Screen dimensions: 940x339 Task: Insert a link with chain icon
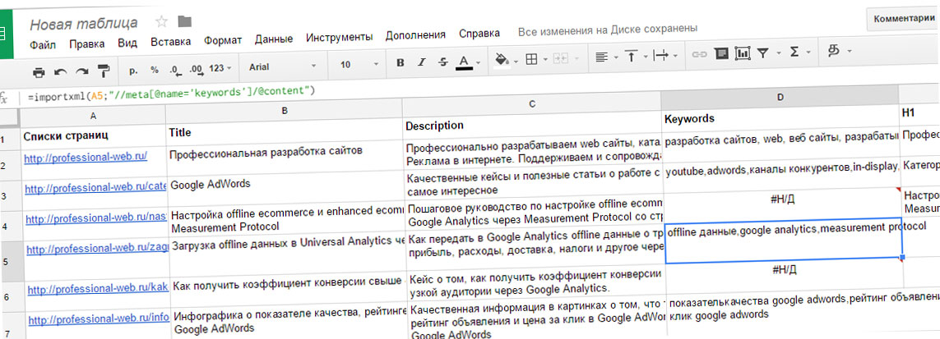[x=699, y=54]
